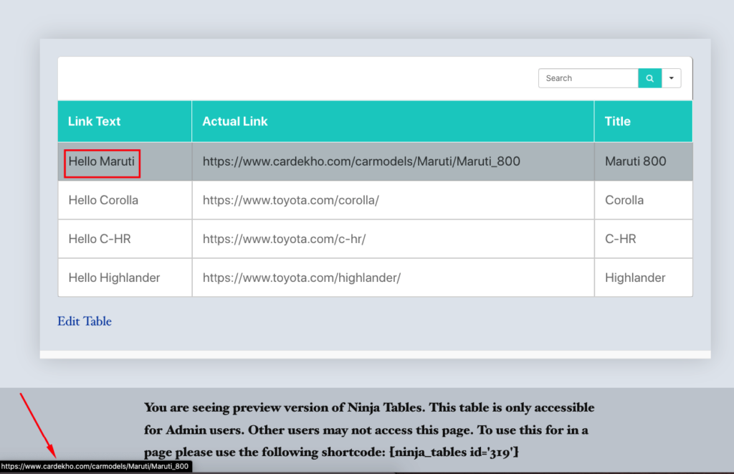Open the Hello Highlander link

click(114, 278)
